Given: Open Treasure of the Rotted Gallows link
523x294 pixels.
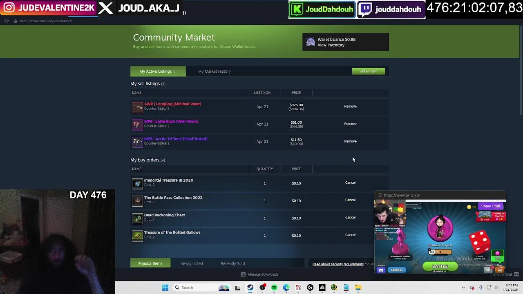Looking at the screenshot, I should point(172,232).
